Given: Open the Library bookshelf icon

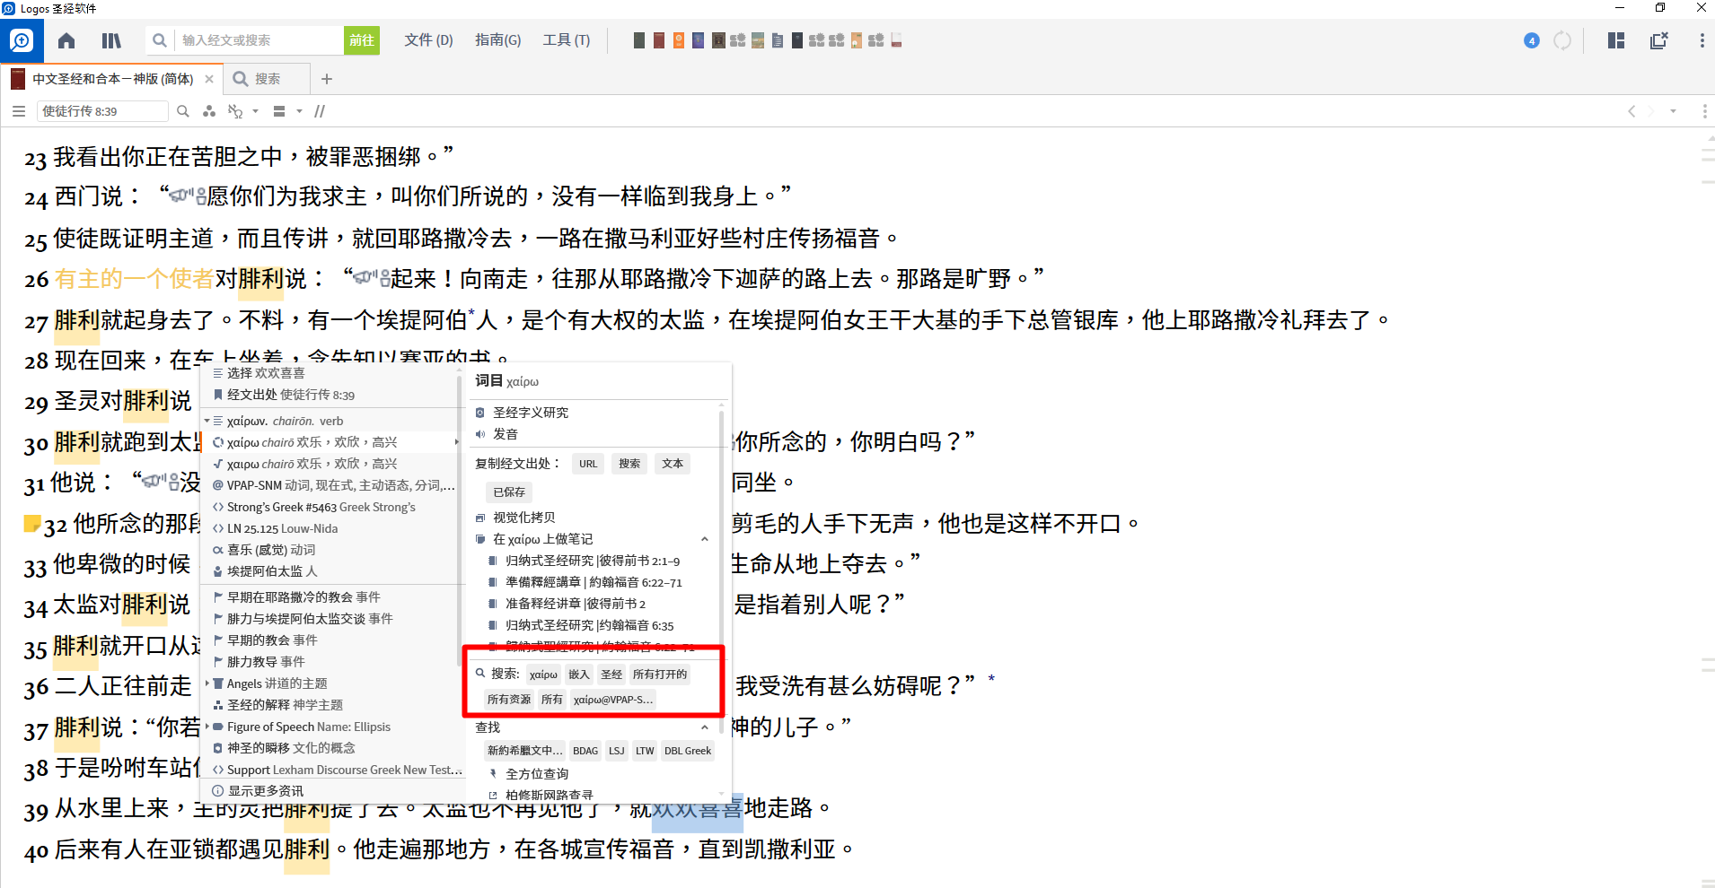Looking at the screenshot, I should tap(111, 40).
